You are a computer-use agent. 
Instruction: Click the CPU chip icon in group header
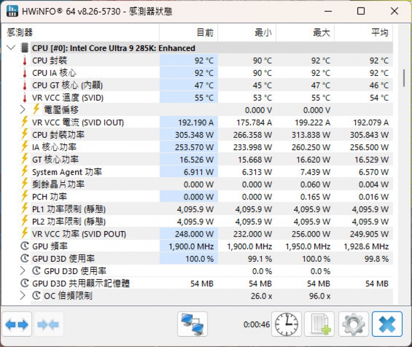25,48
